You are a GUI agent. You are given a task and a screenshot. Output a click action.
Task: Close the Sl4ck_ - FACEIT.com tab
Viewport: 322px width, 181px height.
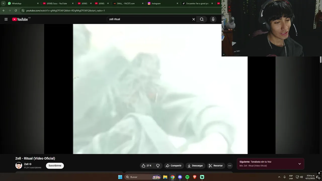coord(143,4)
